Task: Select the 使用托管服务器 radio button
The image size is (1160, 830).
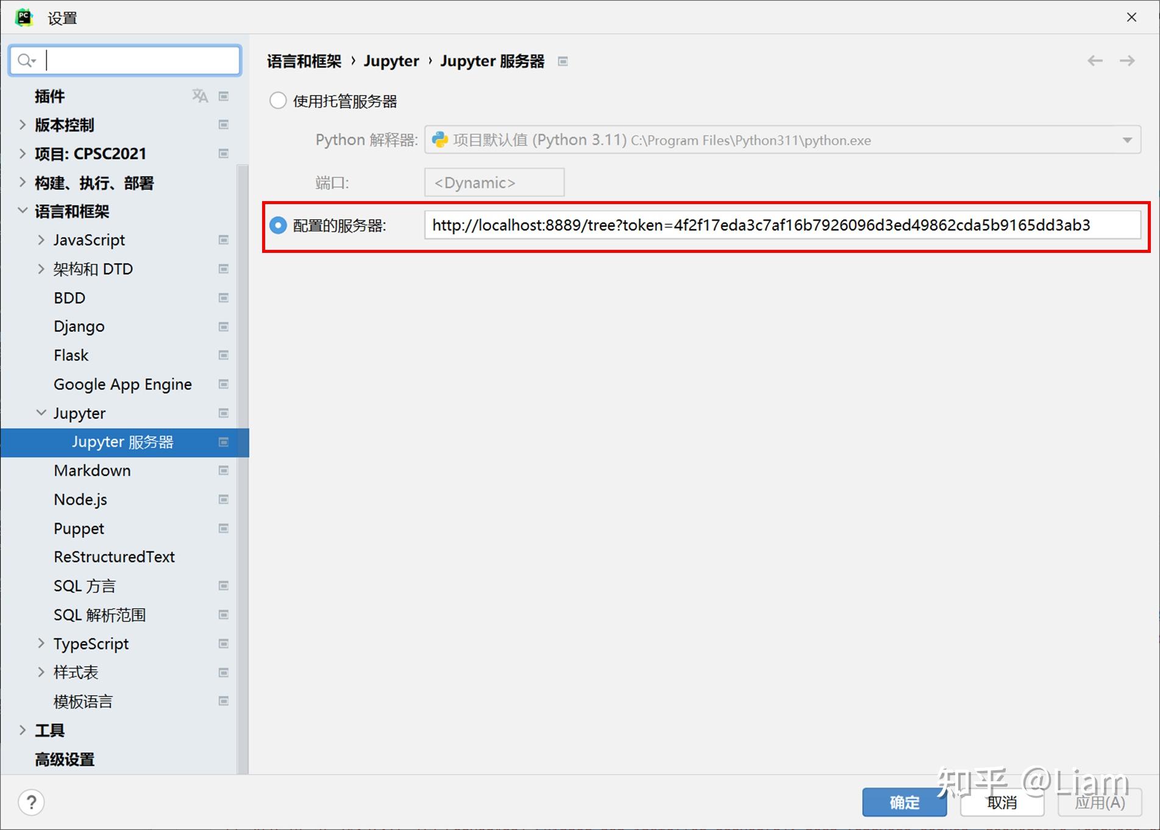Action: click(x=277, y=100)
